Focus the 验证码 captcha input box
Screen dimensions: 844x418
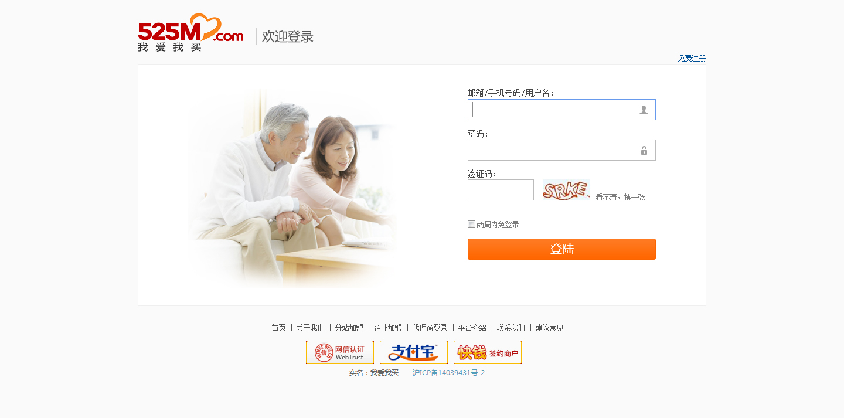pyautogui.click(x=501, y=190)
